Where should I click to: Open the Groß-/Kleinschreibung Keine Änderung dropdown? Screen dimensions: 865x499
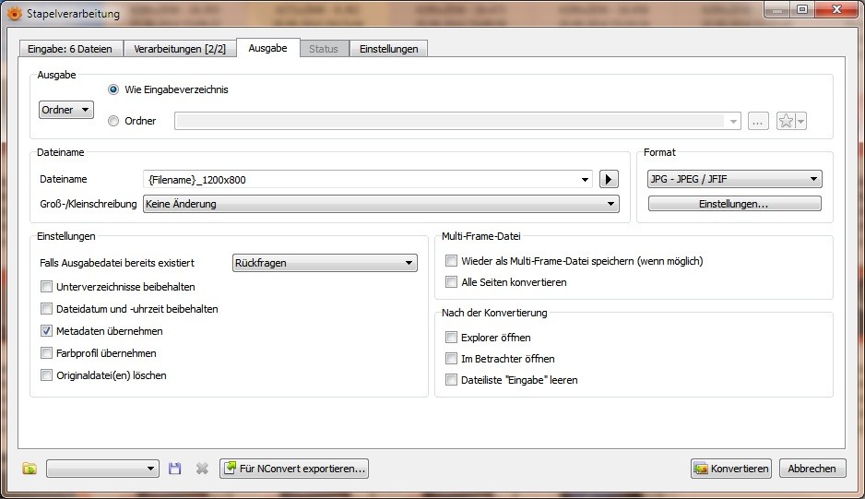point(381,204)
